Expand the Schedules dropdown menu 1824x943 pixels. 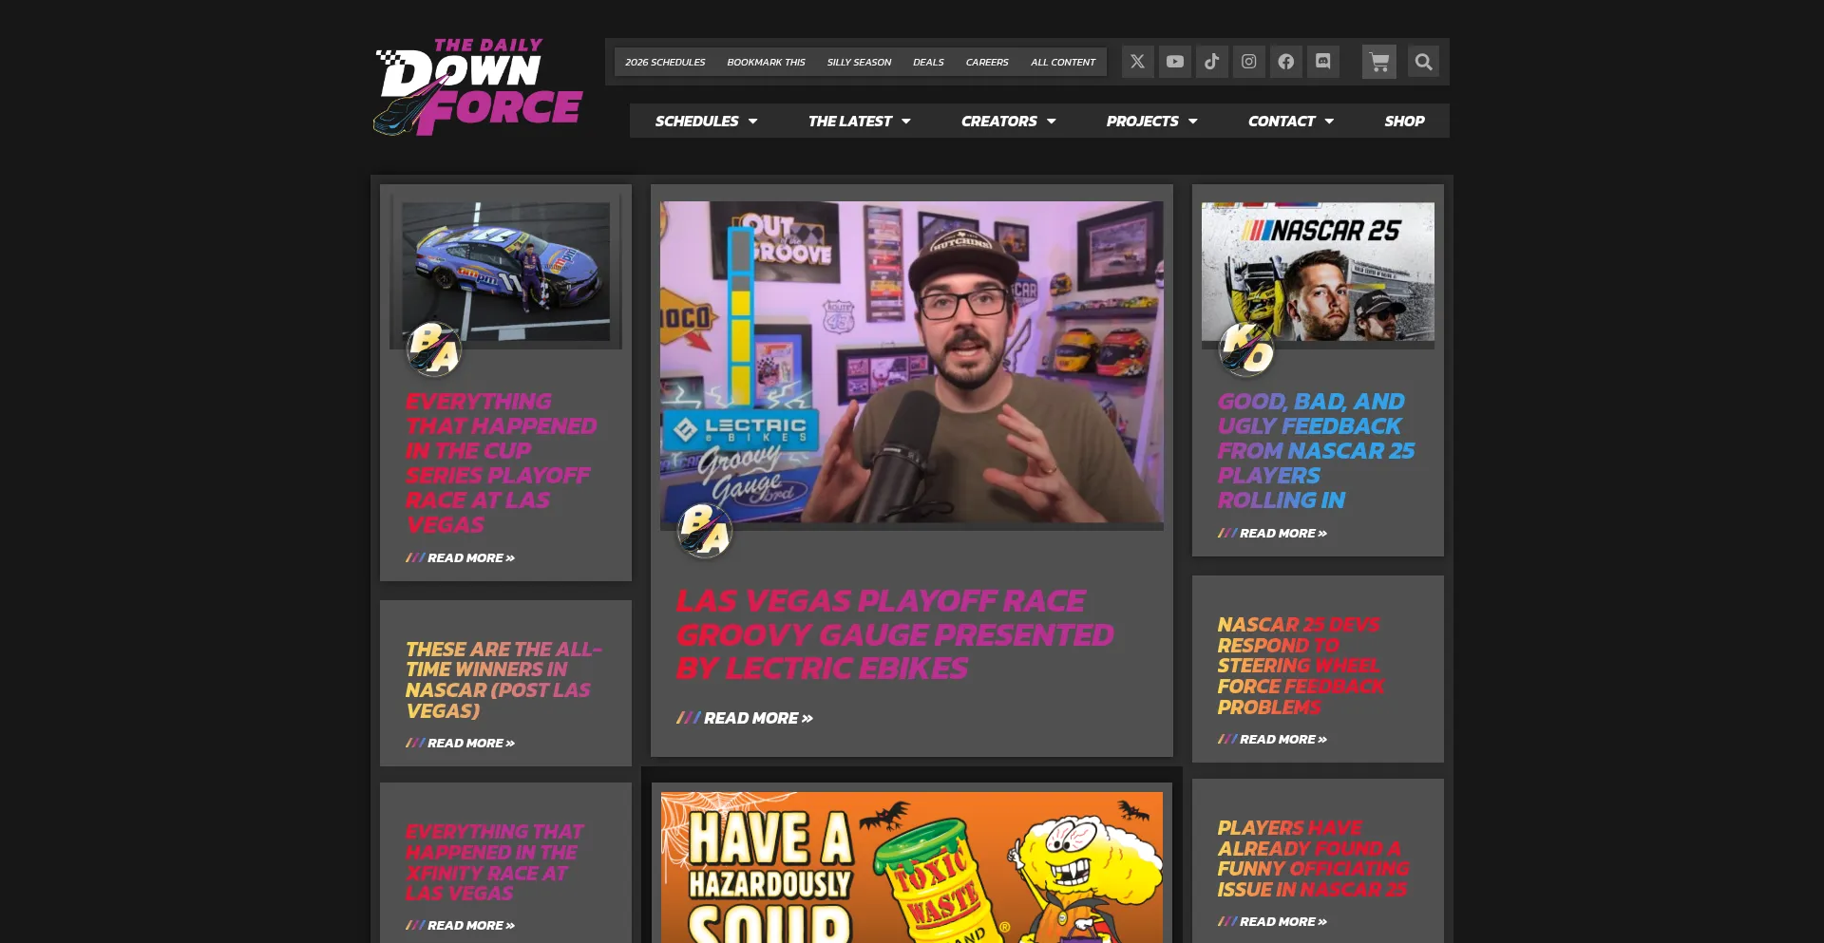705,121
